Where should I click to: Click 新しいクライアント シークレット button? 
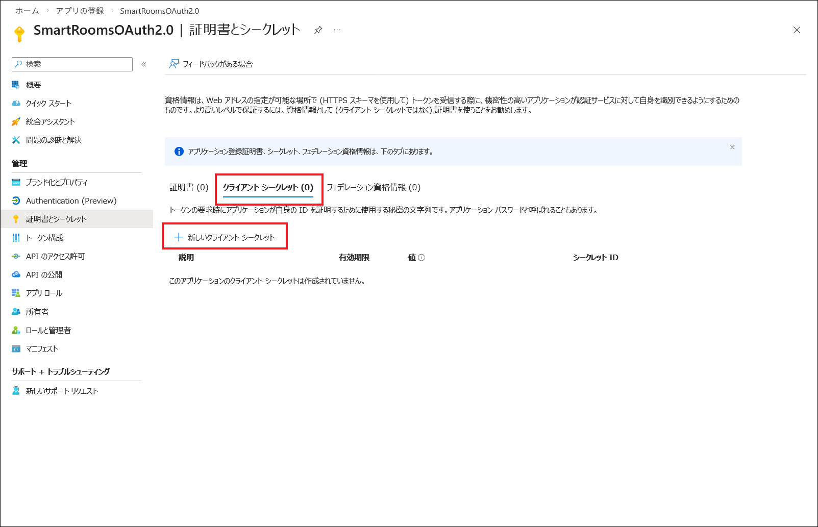point(225,237)
